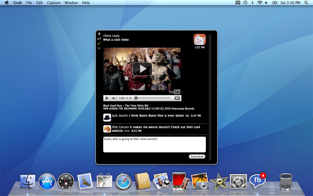Open Preview app from the Dock

click(162, 181)
